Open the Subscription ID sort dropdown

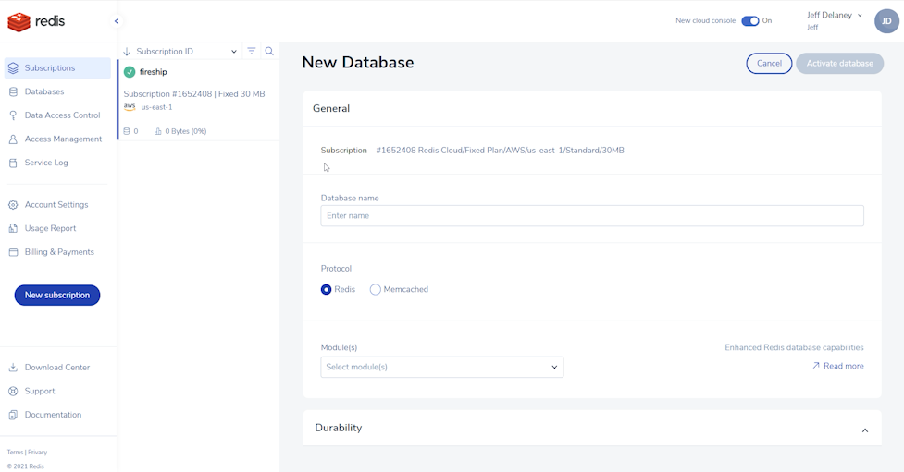(233, 52)
